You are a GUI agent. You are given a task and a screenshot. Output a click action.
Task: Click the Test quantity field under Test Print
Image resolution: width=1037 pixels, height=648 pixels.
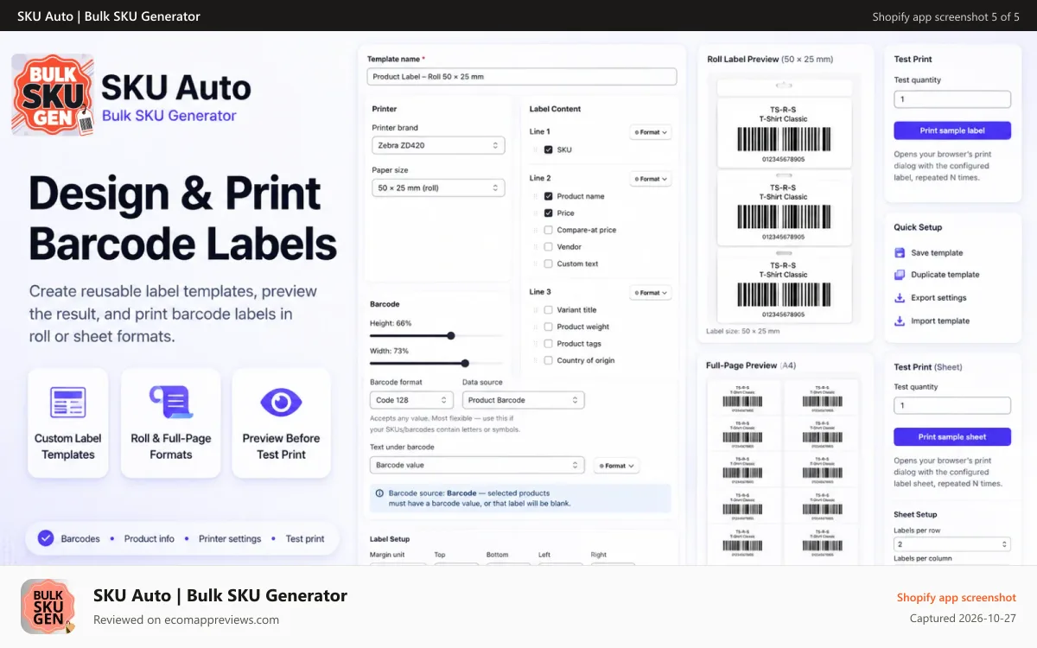pyautogui.click(x=952, y=99)
